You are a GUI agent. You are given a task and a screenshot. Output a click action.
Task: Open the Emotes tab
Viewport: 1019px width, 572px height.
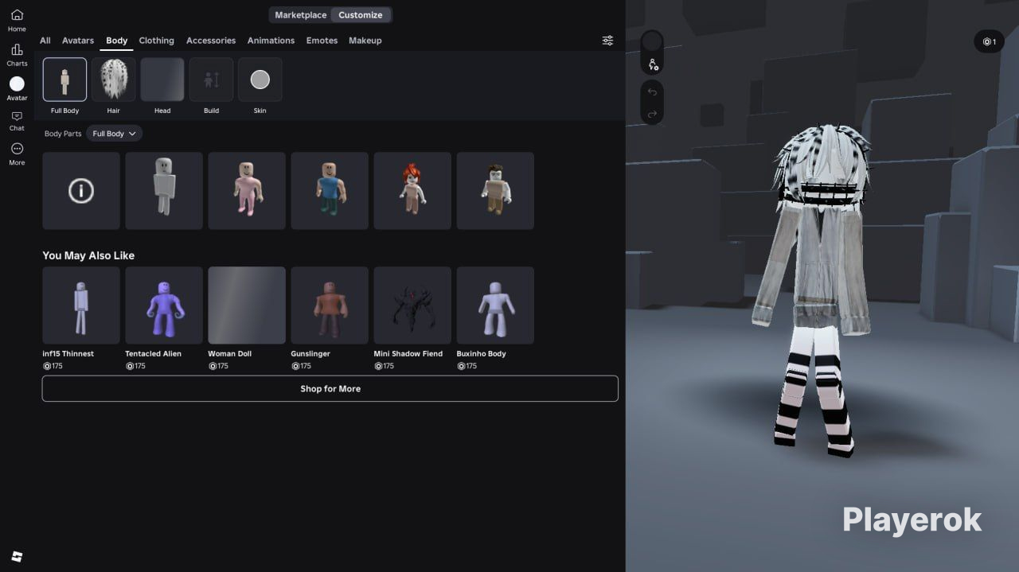coord(322,41)
